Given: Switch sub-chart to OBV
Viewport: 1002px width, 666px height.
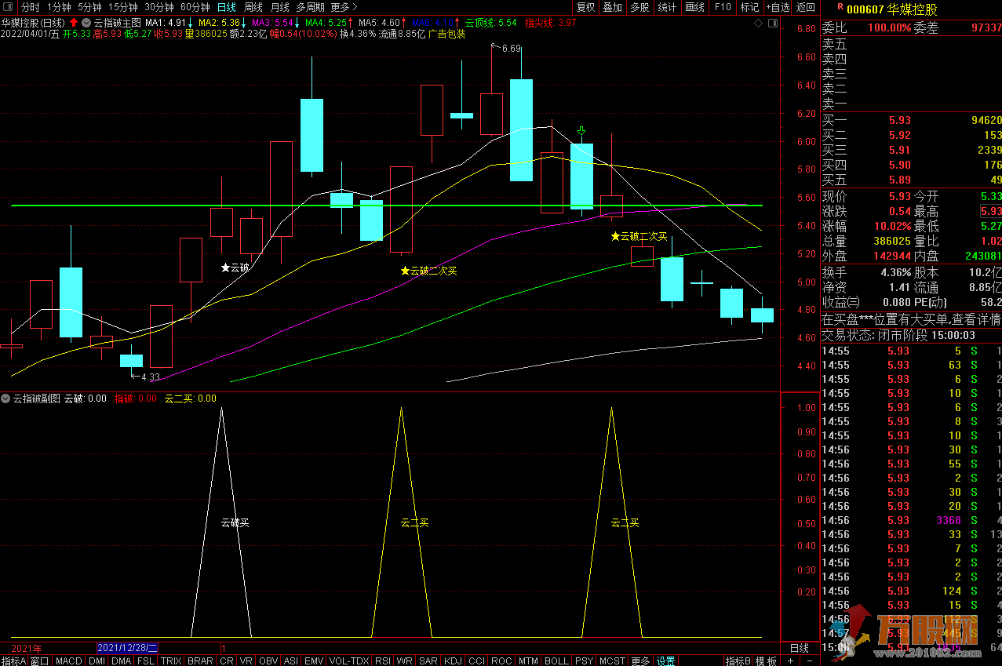Looking at the screenshot, I should click(268, 661).
